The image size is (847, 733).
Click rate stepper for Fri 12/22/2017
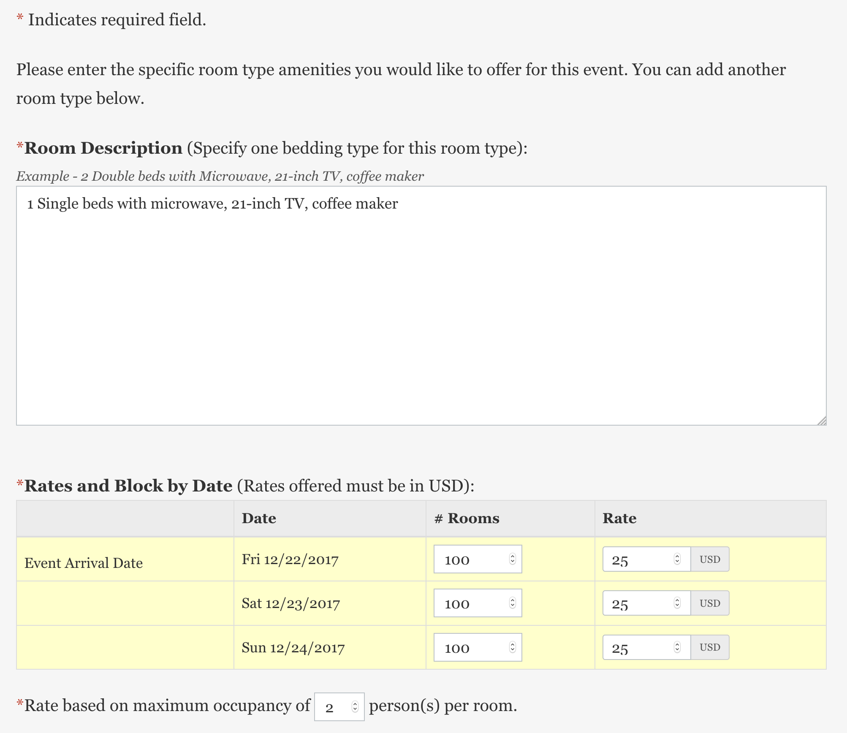click(x=677, y=559)
